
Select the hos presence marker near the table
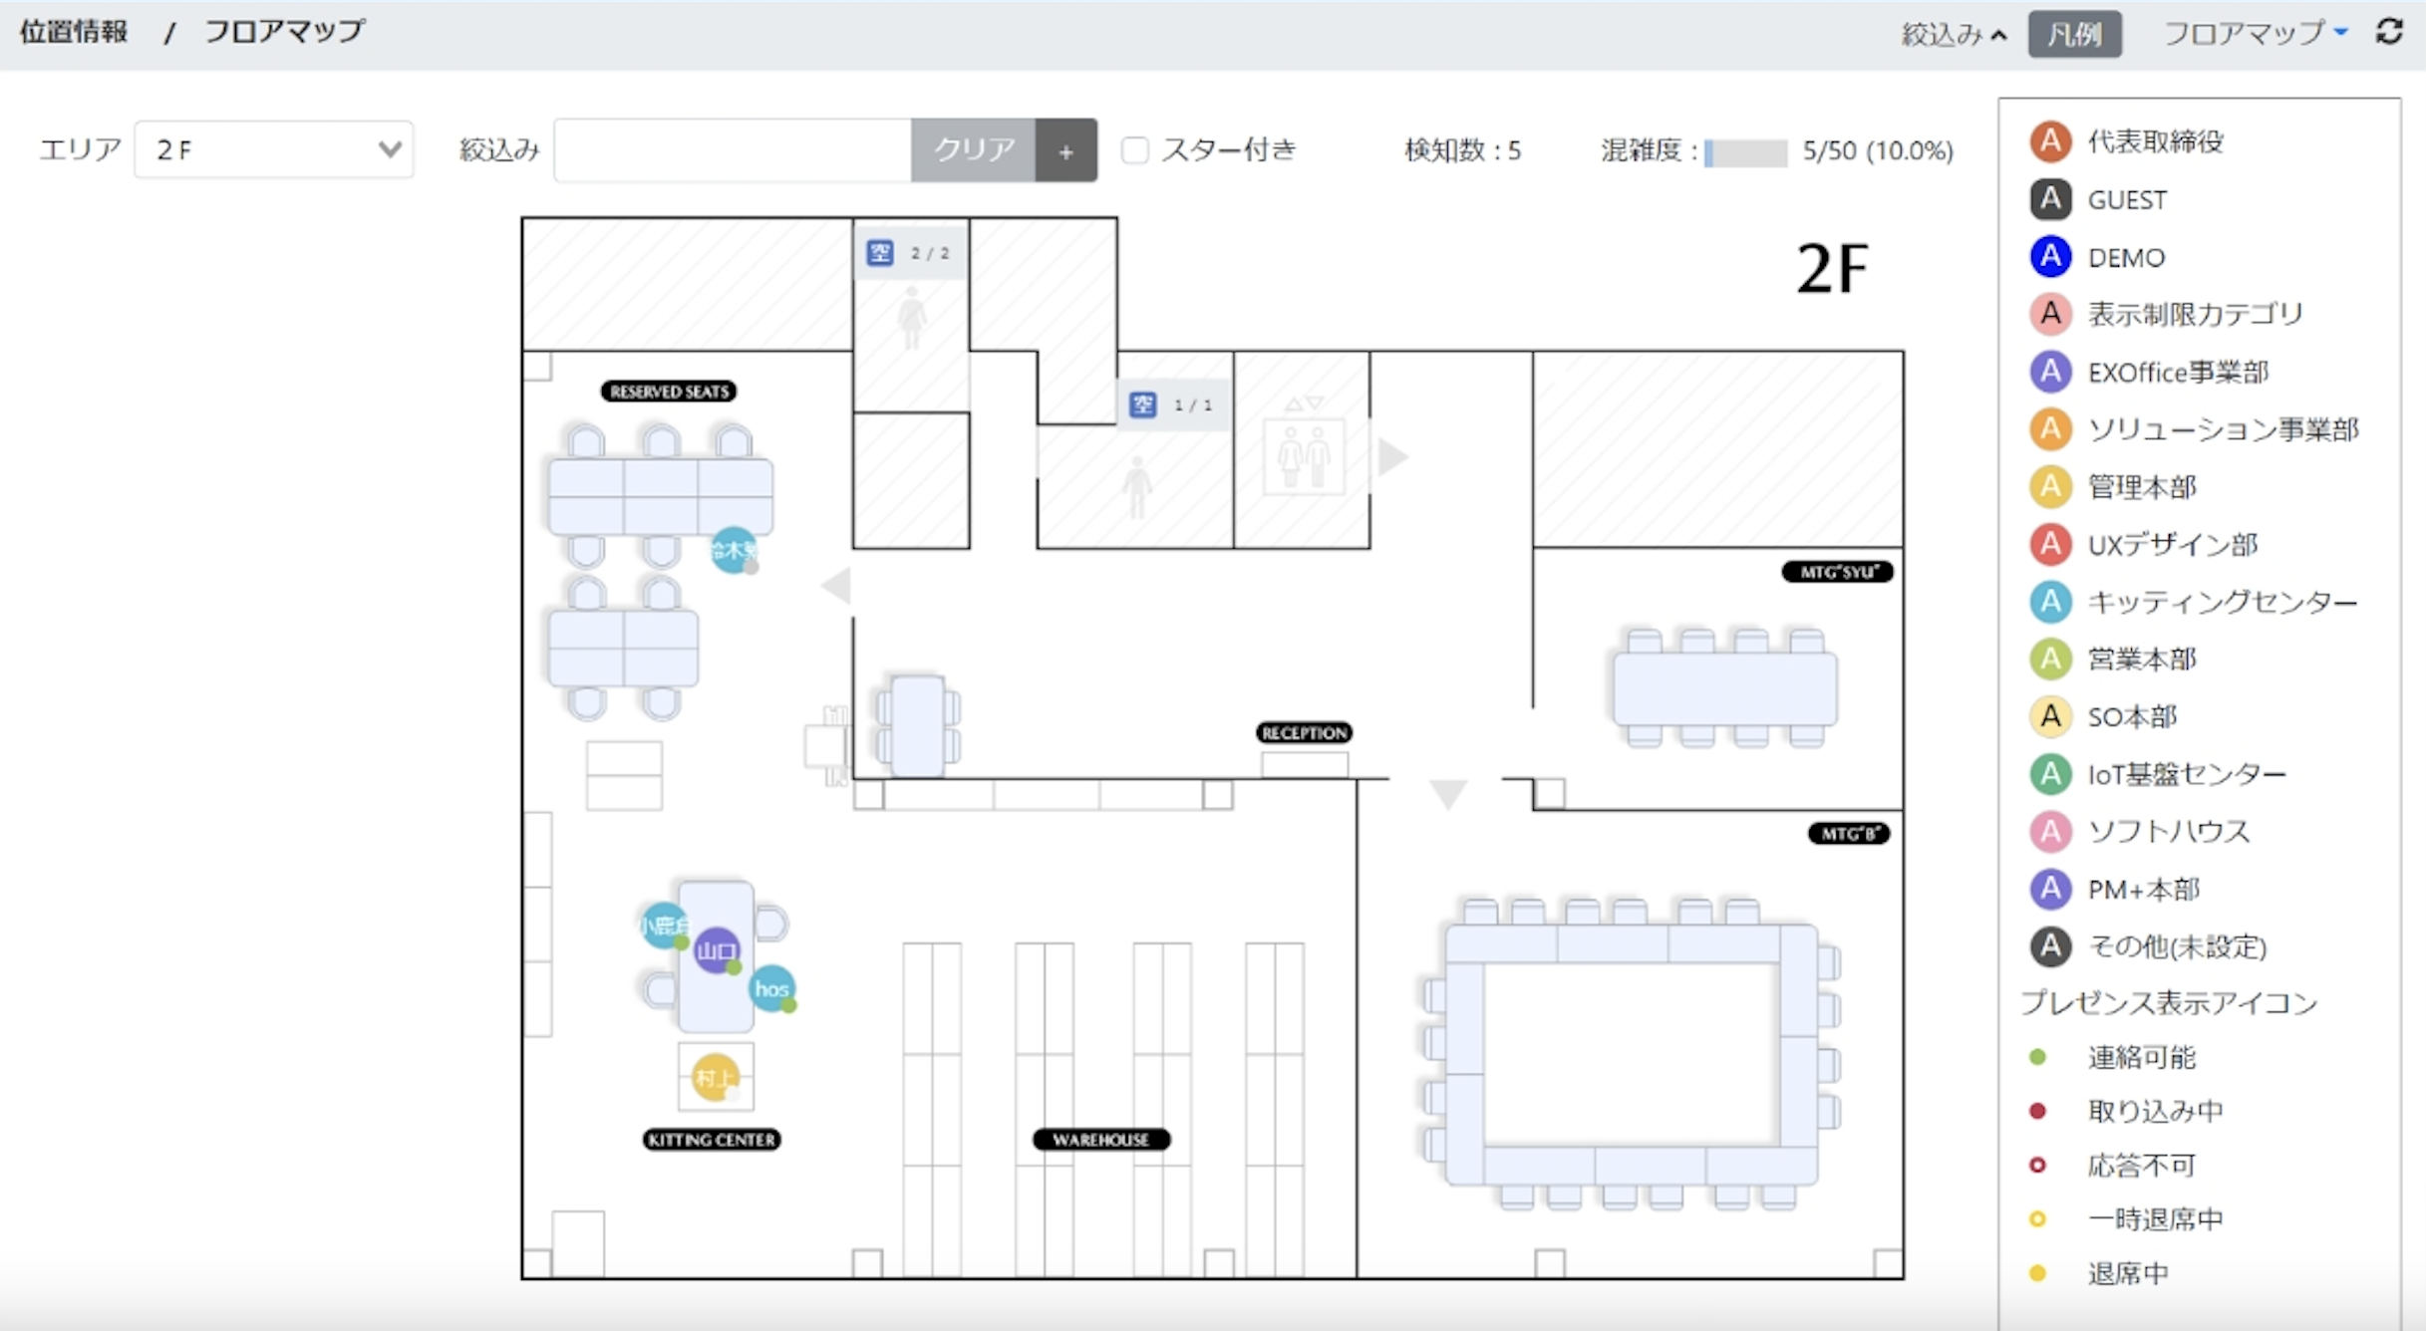[x=772, y=989]
